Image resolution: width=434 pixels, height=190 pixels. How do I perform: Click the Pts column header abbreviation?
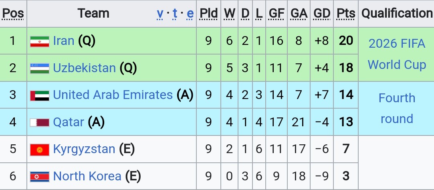click(x=346, y=13)
